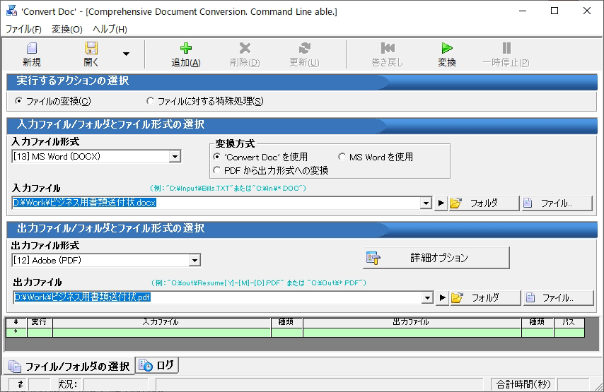Choose PDF から出力形式への変換 radio option
This screenshot has width=604, height=392.
(x=217, y=170)
